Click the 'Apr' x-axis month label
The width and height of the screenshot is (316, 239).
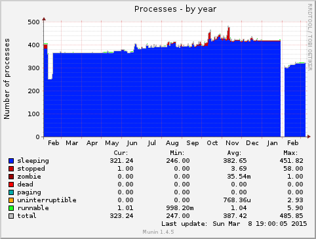(92, 143)
